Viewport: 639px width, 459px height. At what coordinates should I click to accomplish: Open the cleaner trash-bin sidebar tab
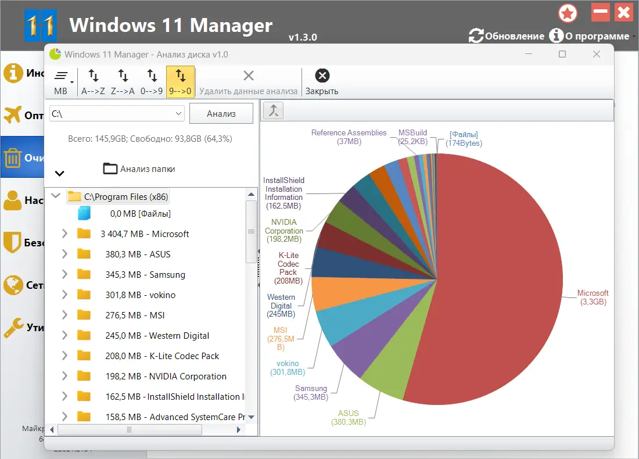pyautogui.click(x=13, y=157)
